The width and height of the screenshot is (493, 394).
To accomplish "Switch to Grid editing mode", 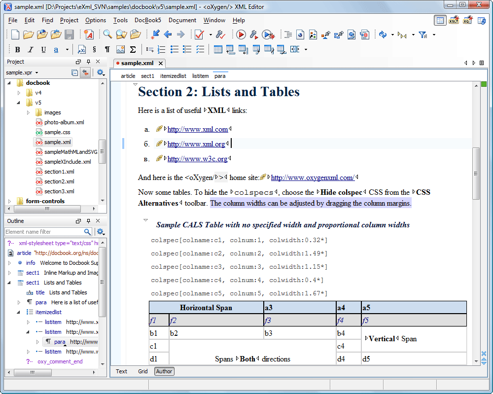I will 143,371.
